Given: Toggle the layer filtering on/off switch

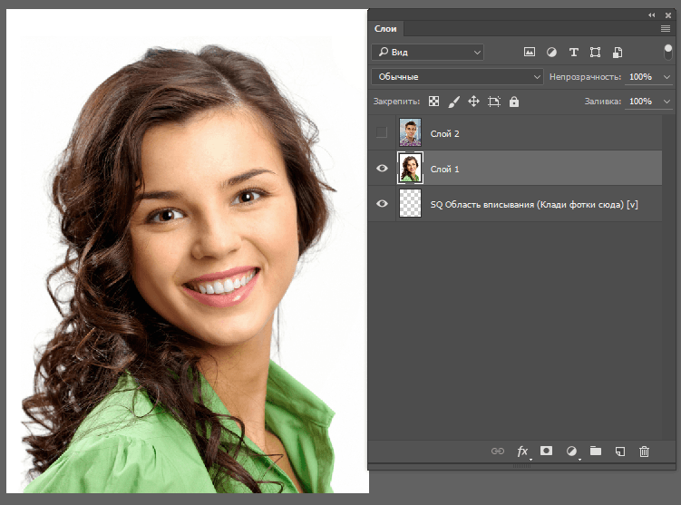Looking at the screenshot, I should point(668,52).
